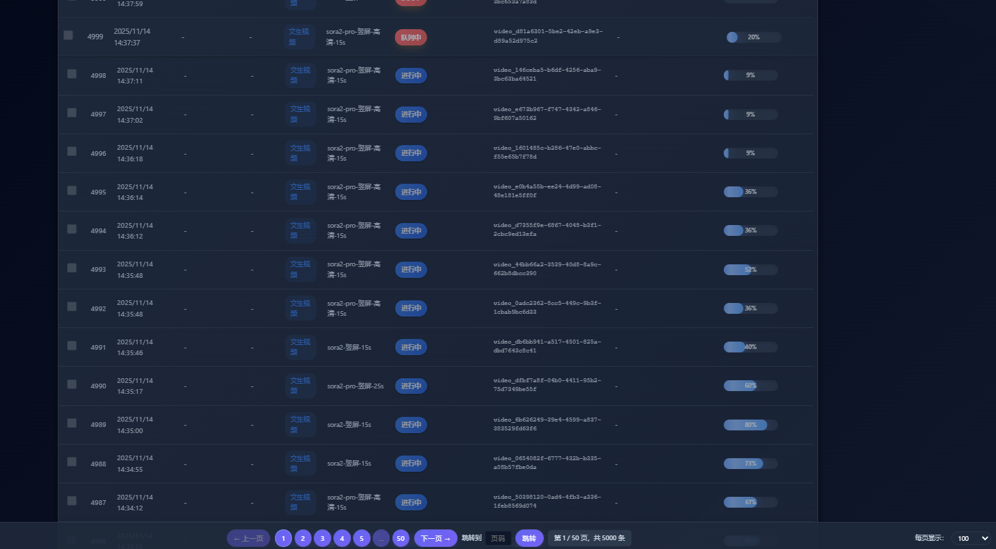
Task: Check the box next to row 4990
Action: pos(72,384)
